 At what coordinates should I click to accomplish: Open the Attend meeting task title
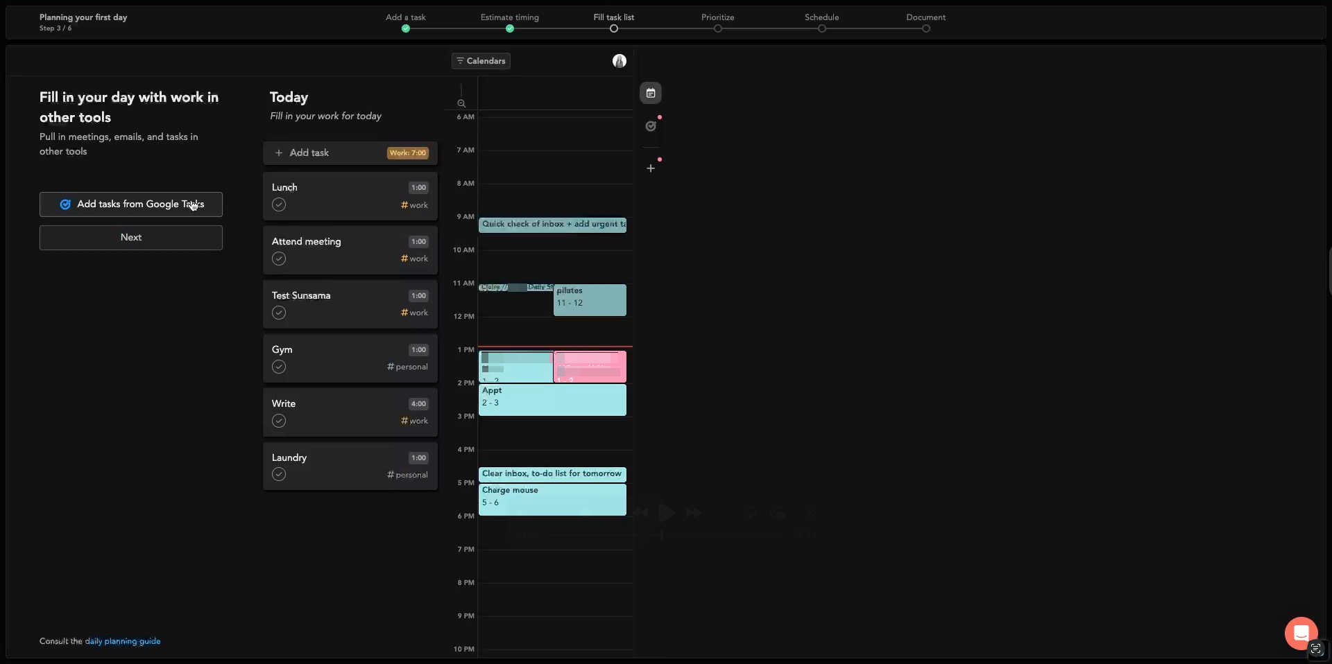point(307,241)
